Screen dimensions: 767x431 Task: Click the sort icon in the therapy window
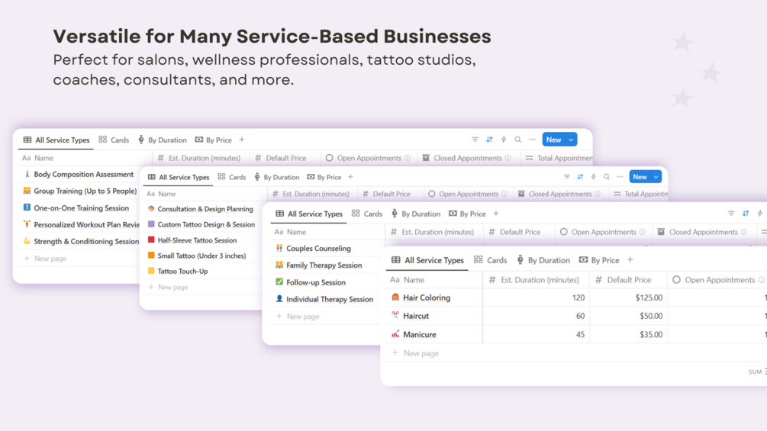[746, 214]
